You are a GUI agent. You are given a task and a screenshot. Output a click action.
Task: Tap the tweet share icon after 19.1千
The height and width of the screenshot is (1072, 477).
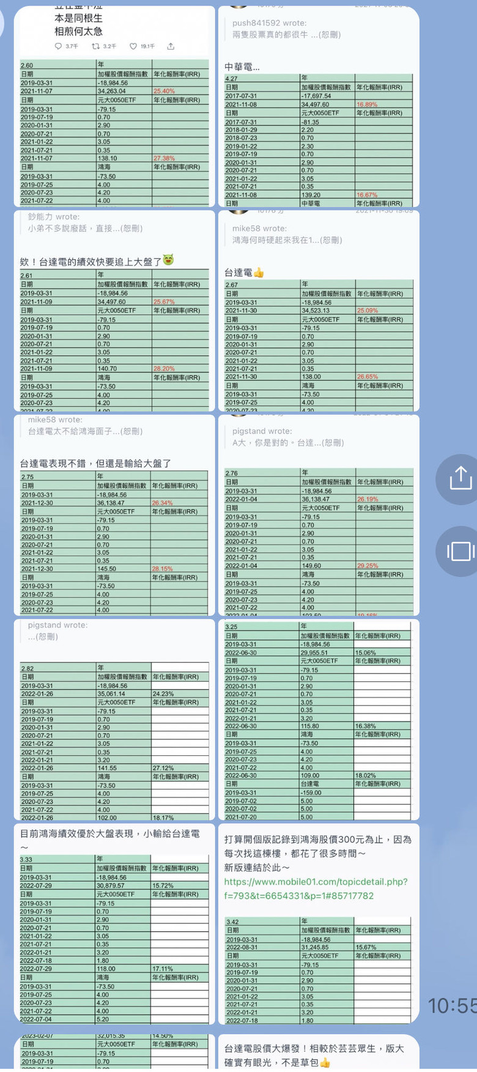tap(171, 46)
